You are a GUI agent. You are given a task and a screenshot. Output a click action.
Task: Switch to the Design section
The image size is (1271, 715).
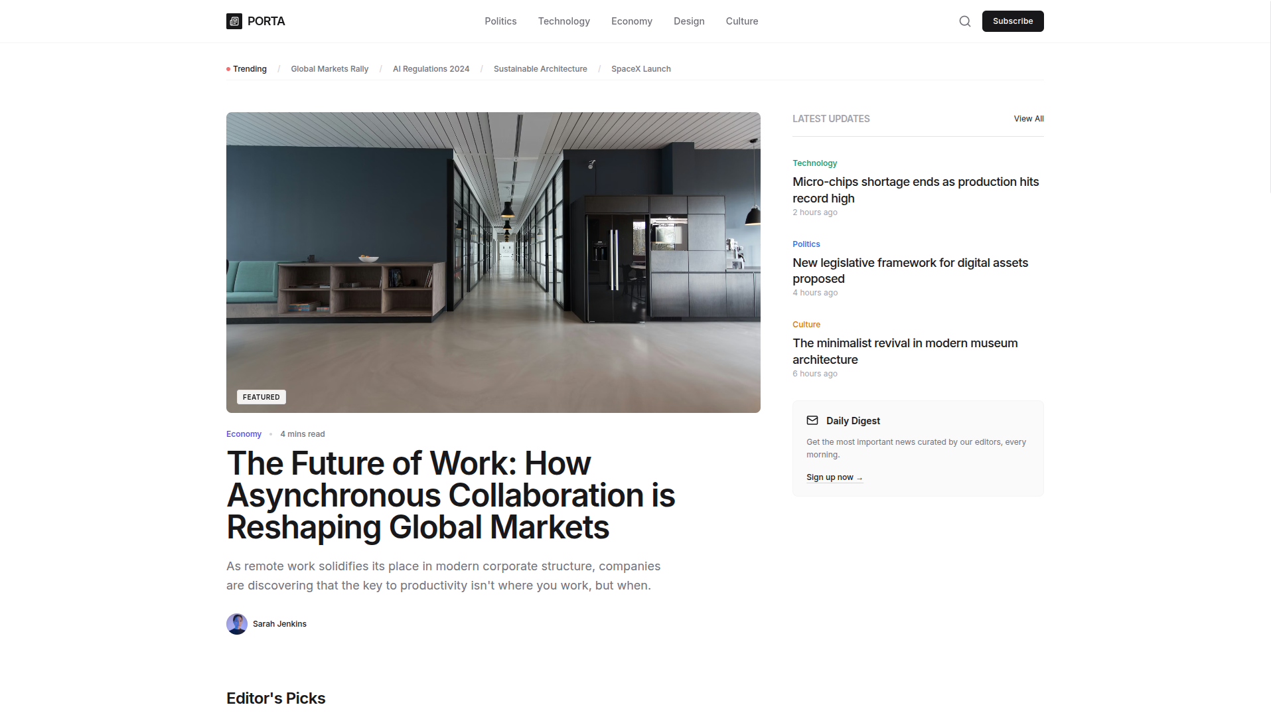click(689, 21)
